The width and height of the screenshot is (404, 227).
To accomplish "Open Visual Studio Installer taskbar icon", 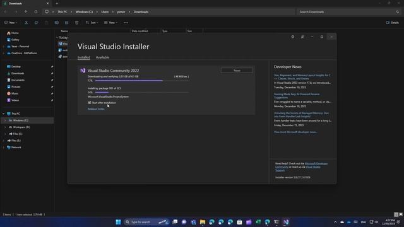I will (286, 222).
